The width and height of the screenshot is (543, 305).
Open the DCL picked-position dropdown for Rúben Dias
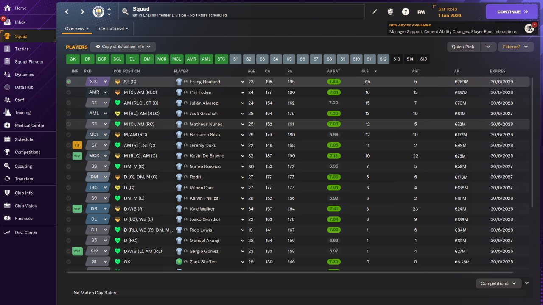click(x=98, y=188)
